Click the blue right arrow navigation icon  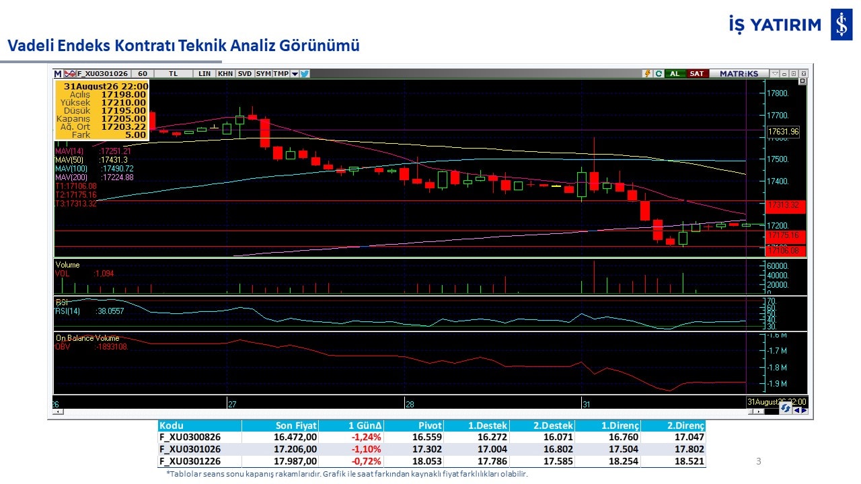(x=804, y=410)
